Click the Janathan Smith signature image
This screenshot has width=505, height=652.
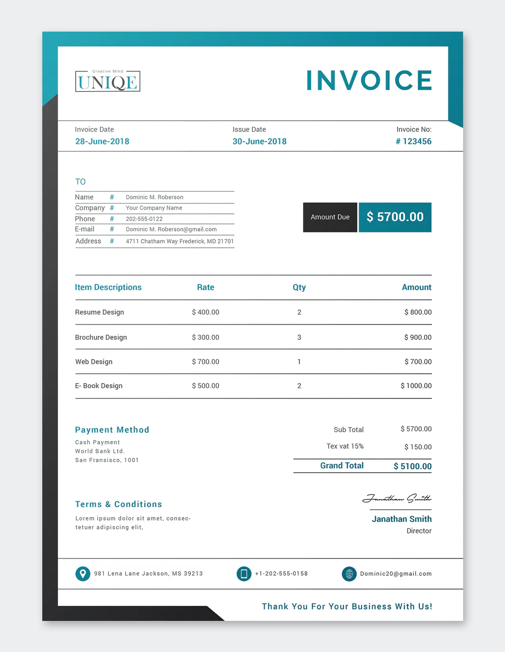tap(397, 499)
